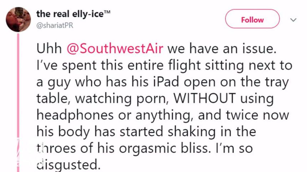Screen dimensions: 307x172
Task: Click the word 'iPad' in the tweet text
Action: coord(170,82)
